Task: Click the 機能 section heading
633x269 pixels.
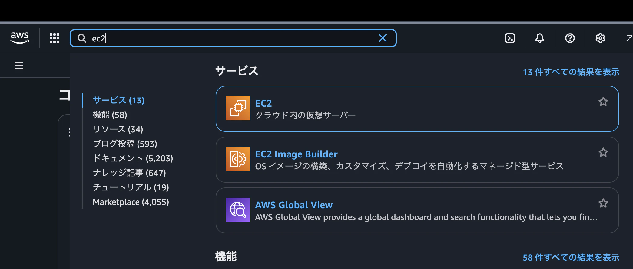Action: 226,257
